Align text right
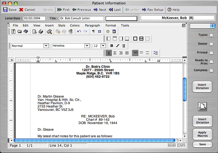The height and width of the screenshot is (153, 218). pyautogui.click(x=121, y=53)
